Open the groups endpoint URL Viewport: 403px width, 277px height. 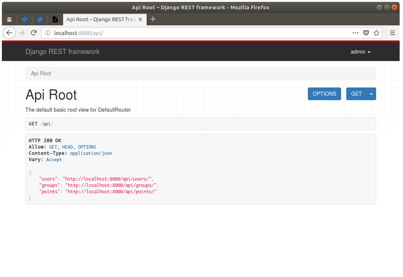pos(112,185)
